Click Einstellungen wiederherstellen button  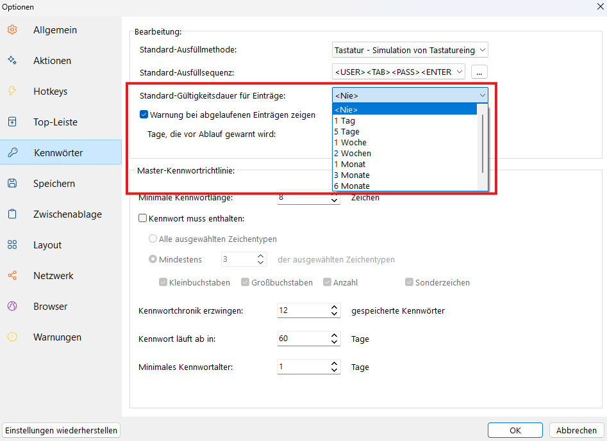pos(61,430)
